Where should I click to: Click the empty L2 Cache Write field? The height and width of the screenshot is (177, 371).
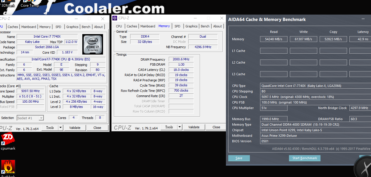coord(304,62)
